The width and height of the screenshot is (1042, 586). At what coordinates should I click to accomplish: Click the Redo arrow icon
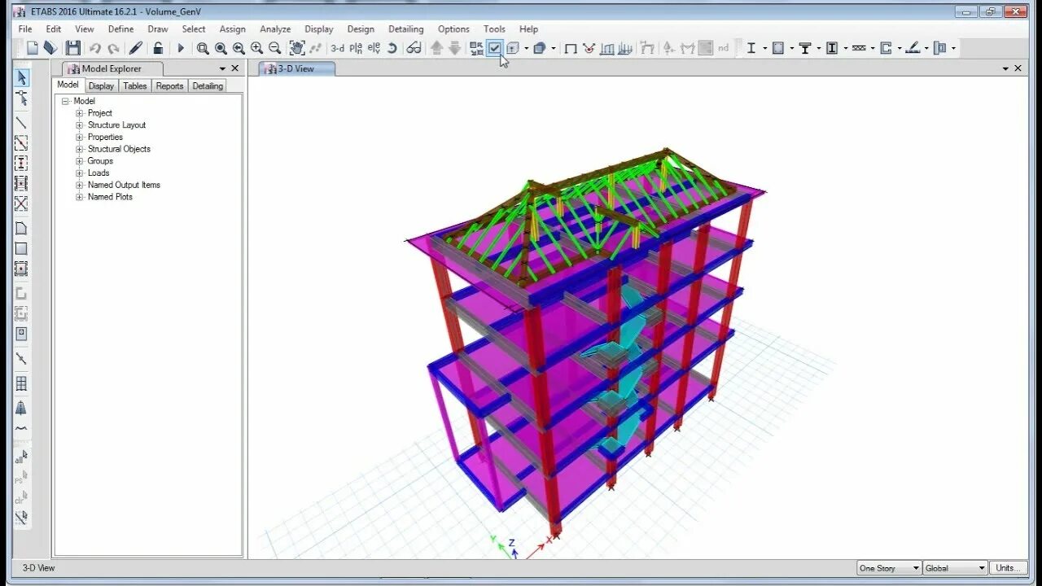[113, 48]
